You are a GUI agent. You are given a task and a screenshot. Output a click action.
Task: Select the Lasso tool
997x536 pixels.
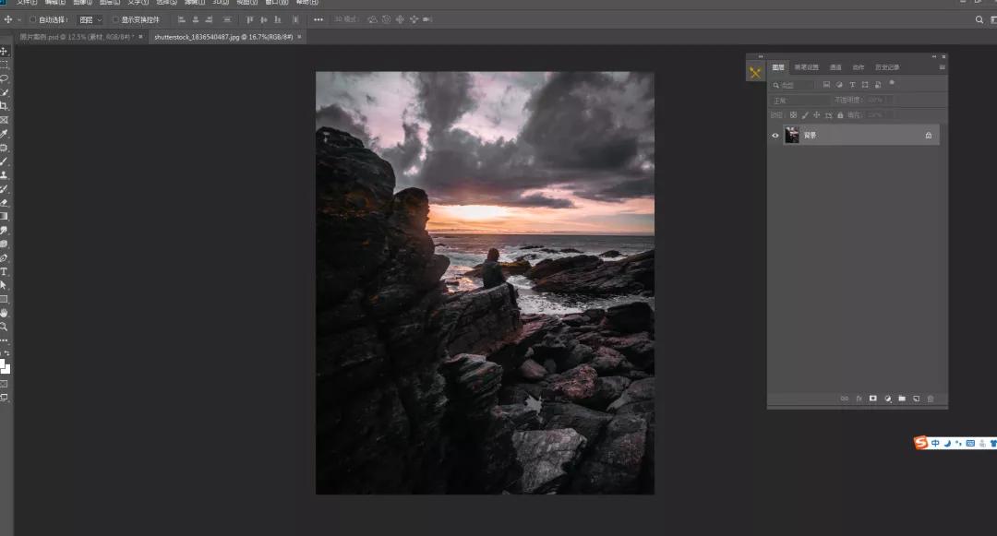click(4, 78)
